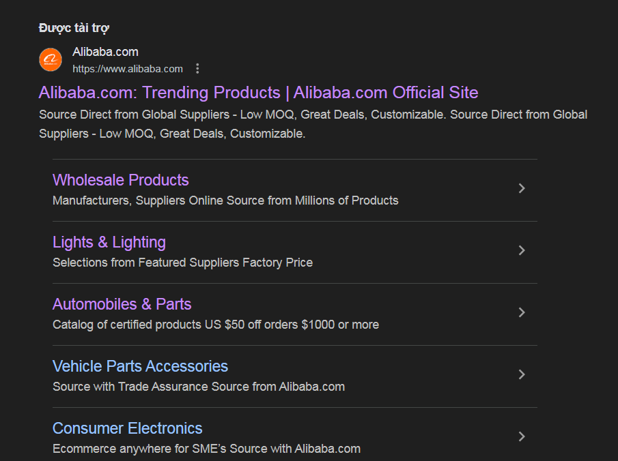The width and height of the screenshot is (618, 461).
Task: Expand the Wholesale Products chevron arrow
Action: [522, 188]
